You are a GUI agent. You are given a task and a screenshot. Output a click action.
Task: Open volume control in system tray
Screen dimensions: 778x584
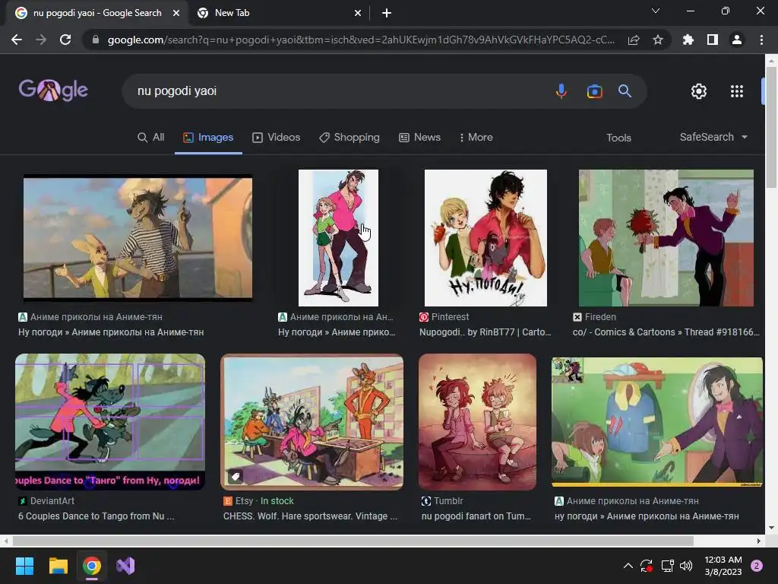686,566
